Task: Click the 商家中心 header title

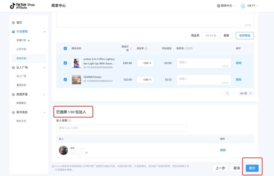Action: click(x=59, y=6)
